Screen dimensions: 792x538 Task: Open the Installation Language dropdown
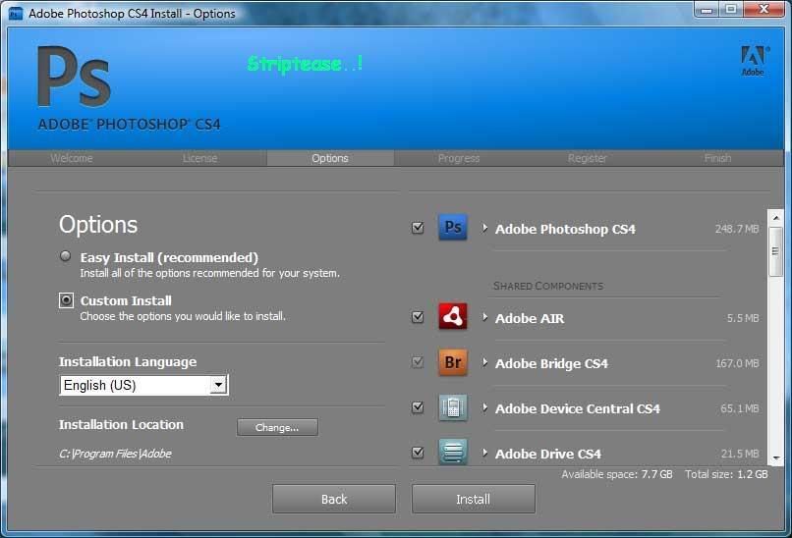pos(143,385)
